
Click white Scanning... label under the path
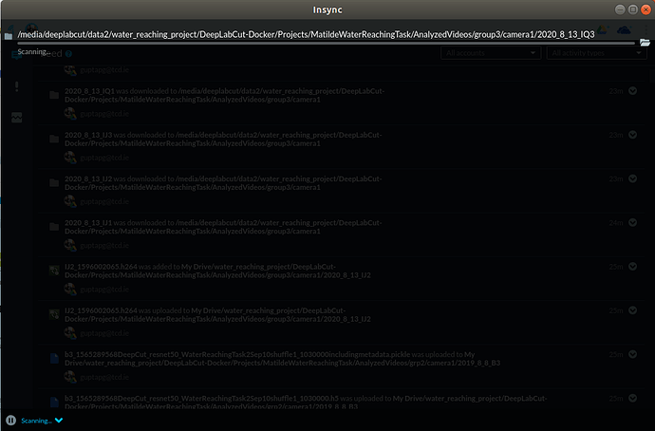[33, 52]
